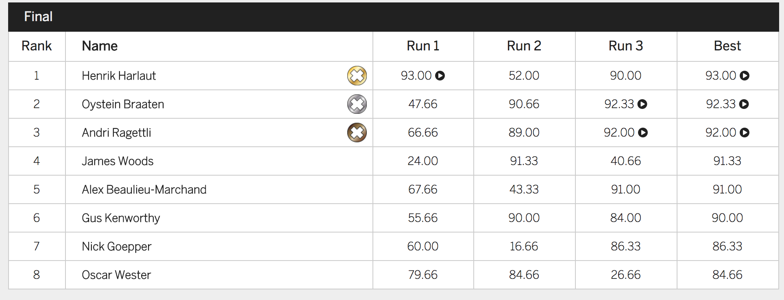Click Andri Ragettli's bronze medal icon

tap(357, 133)
